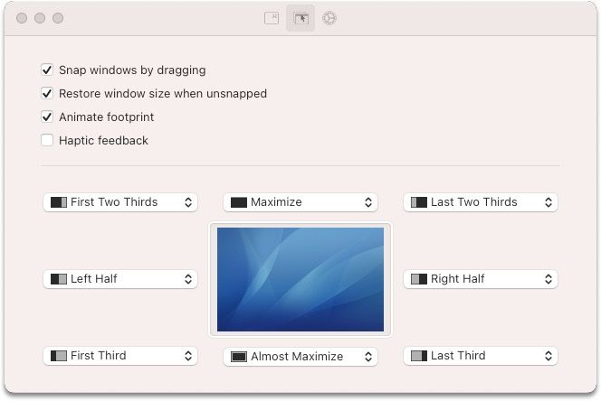Open the Right Half dropdown arrows
The height and width of the screenshot is (401, 601).
[x=549, y=279]
